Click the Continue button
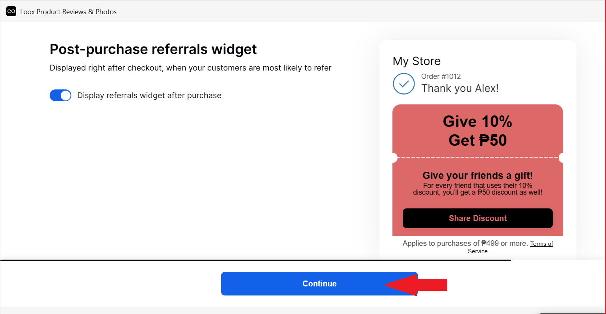 [x=319, y=284]
